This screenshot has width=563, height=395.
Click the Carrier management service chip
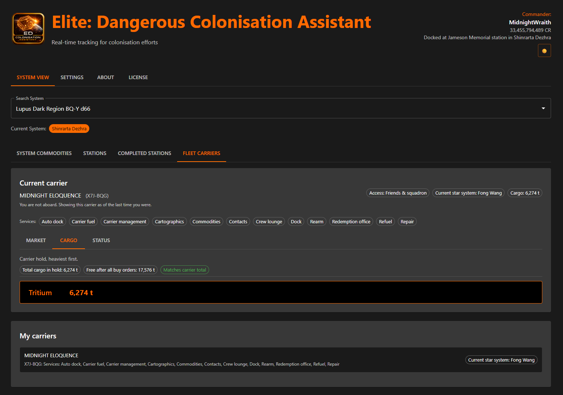[x=125, y=221]
